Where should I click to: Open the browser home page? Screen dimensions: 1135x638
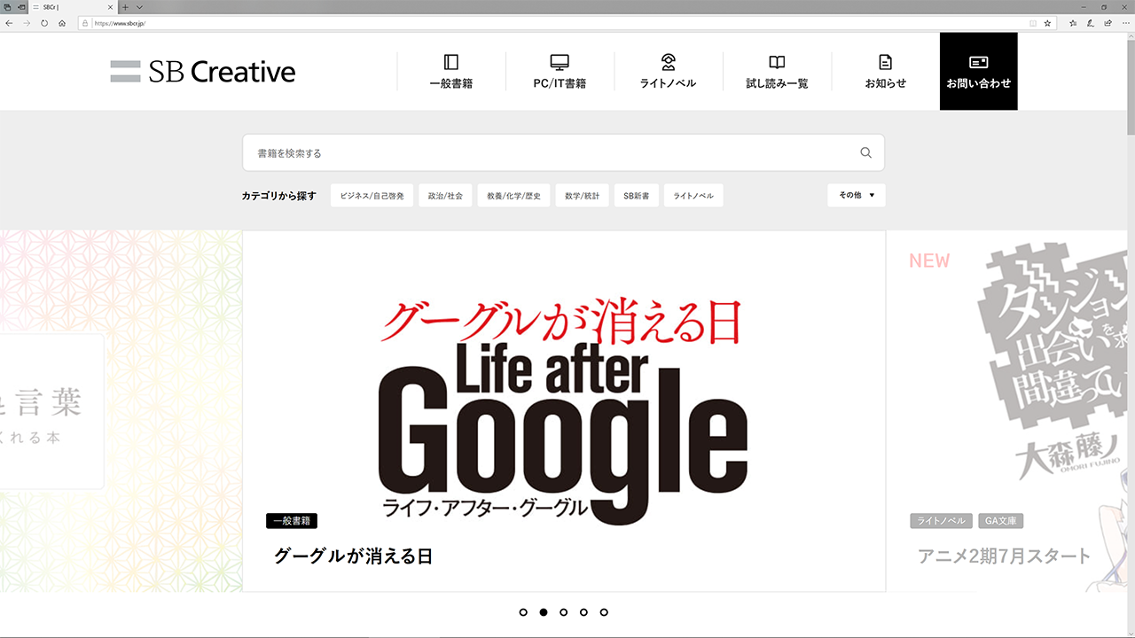pos(62,23)
